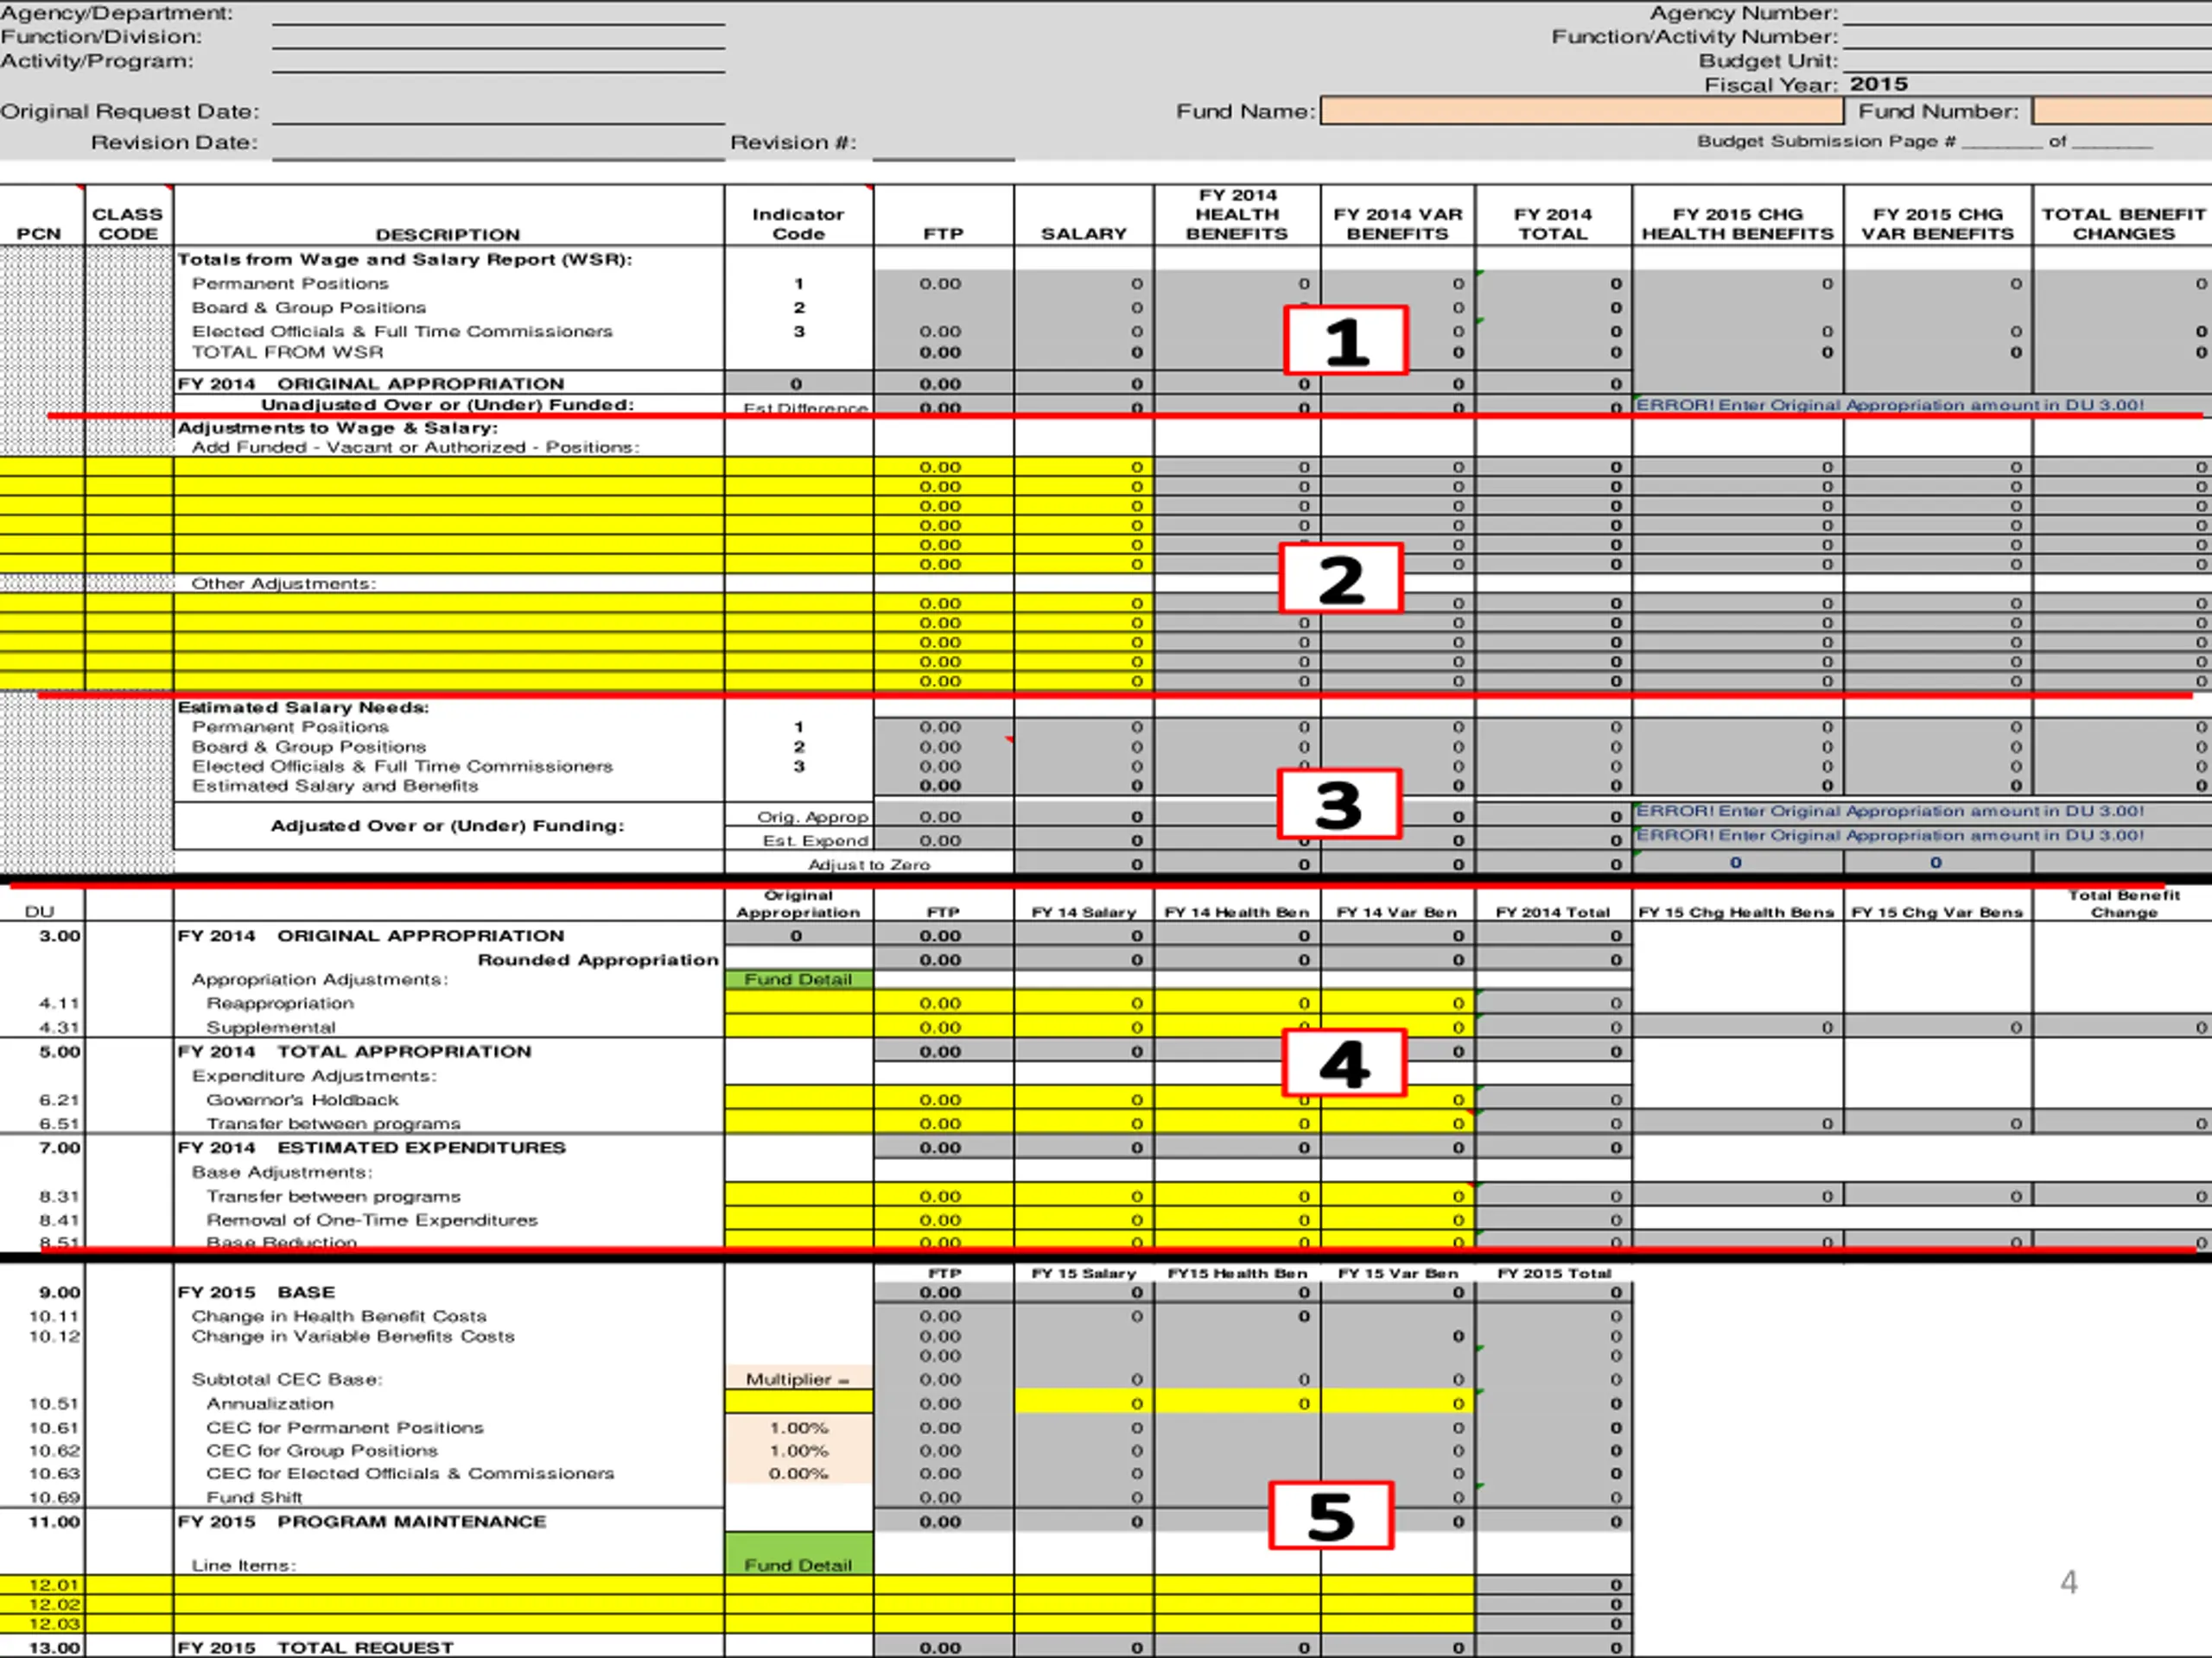Select 0.00% for CEC for Elected Officials
Viewport: 2212px width, 1658px height.
click(x=798, y=1473)
